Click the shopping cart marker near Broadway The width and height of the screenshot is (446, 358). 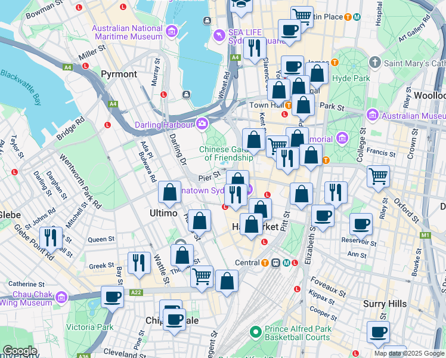click(202, 279)
